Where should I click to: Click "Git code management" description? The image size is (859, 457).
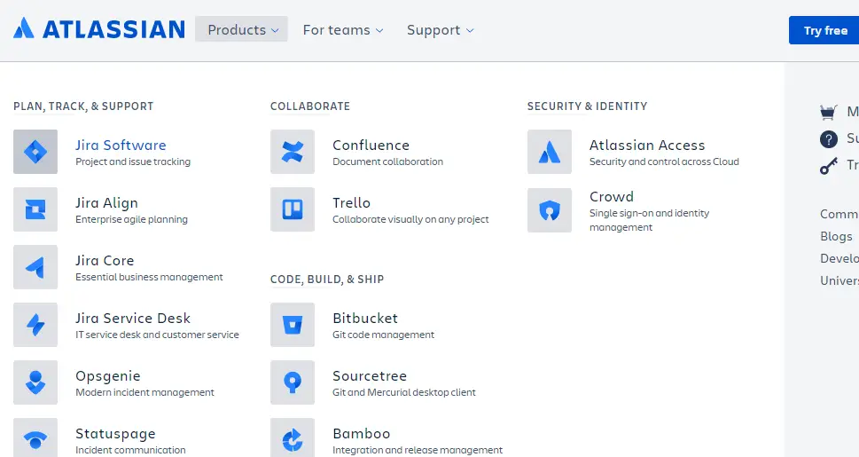(384, 335)
